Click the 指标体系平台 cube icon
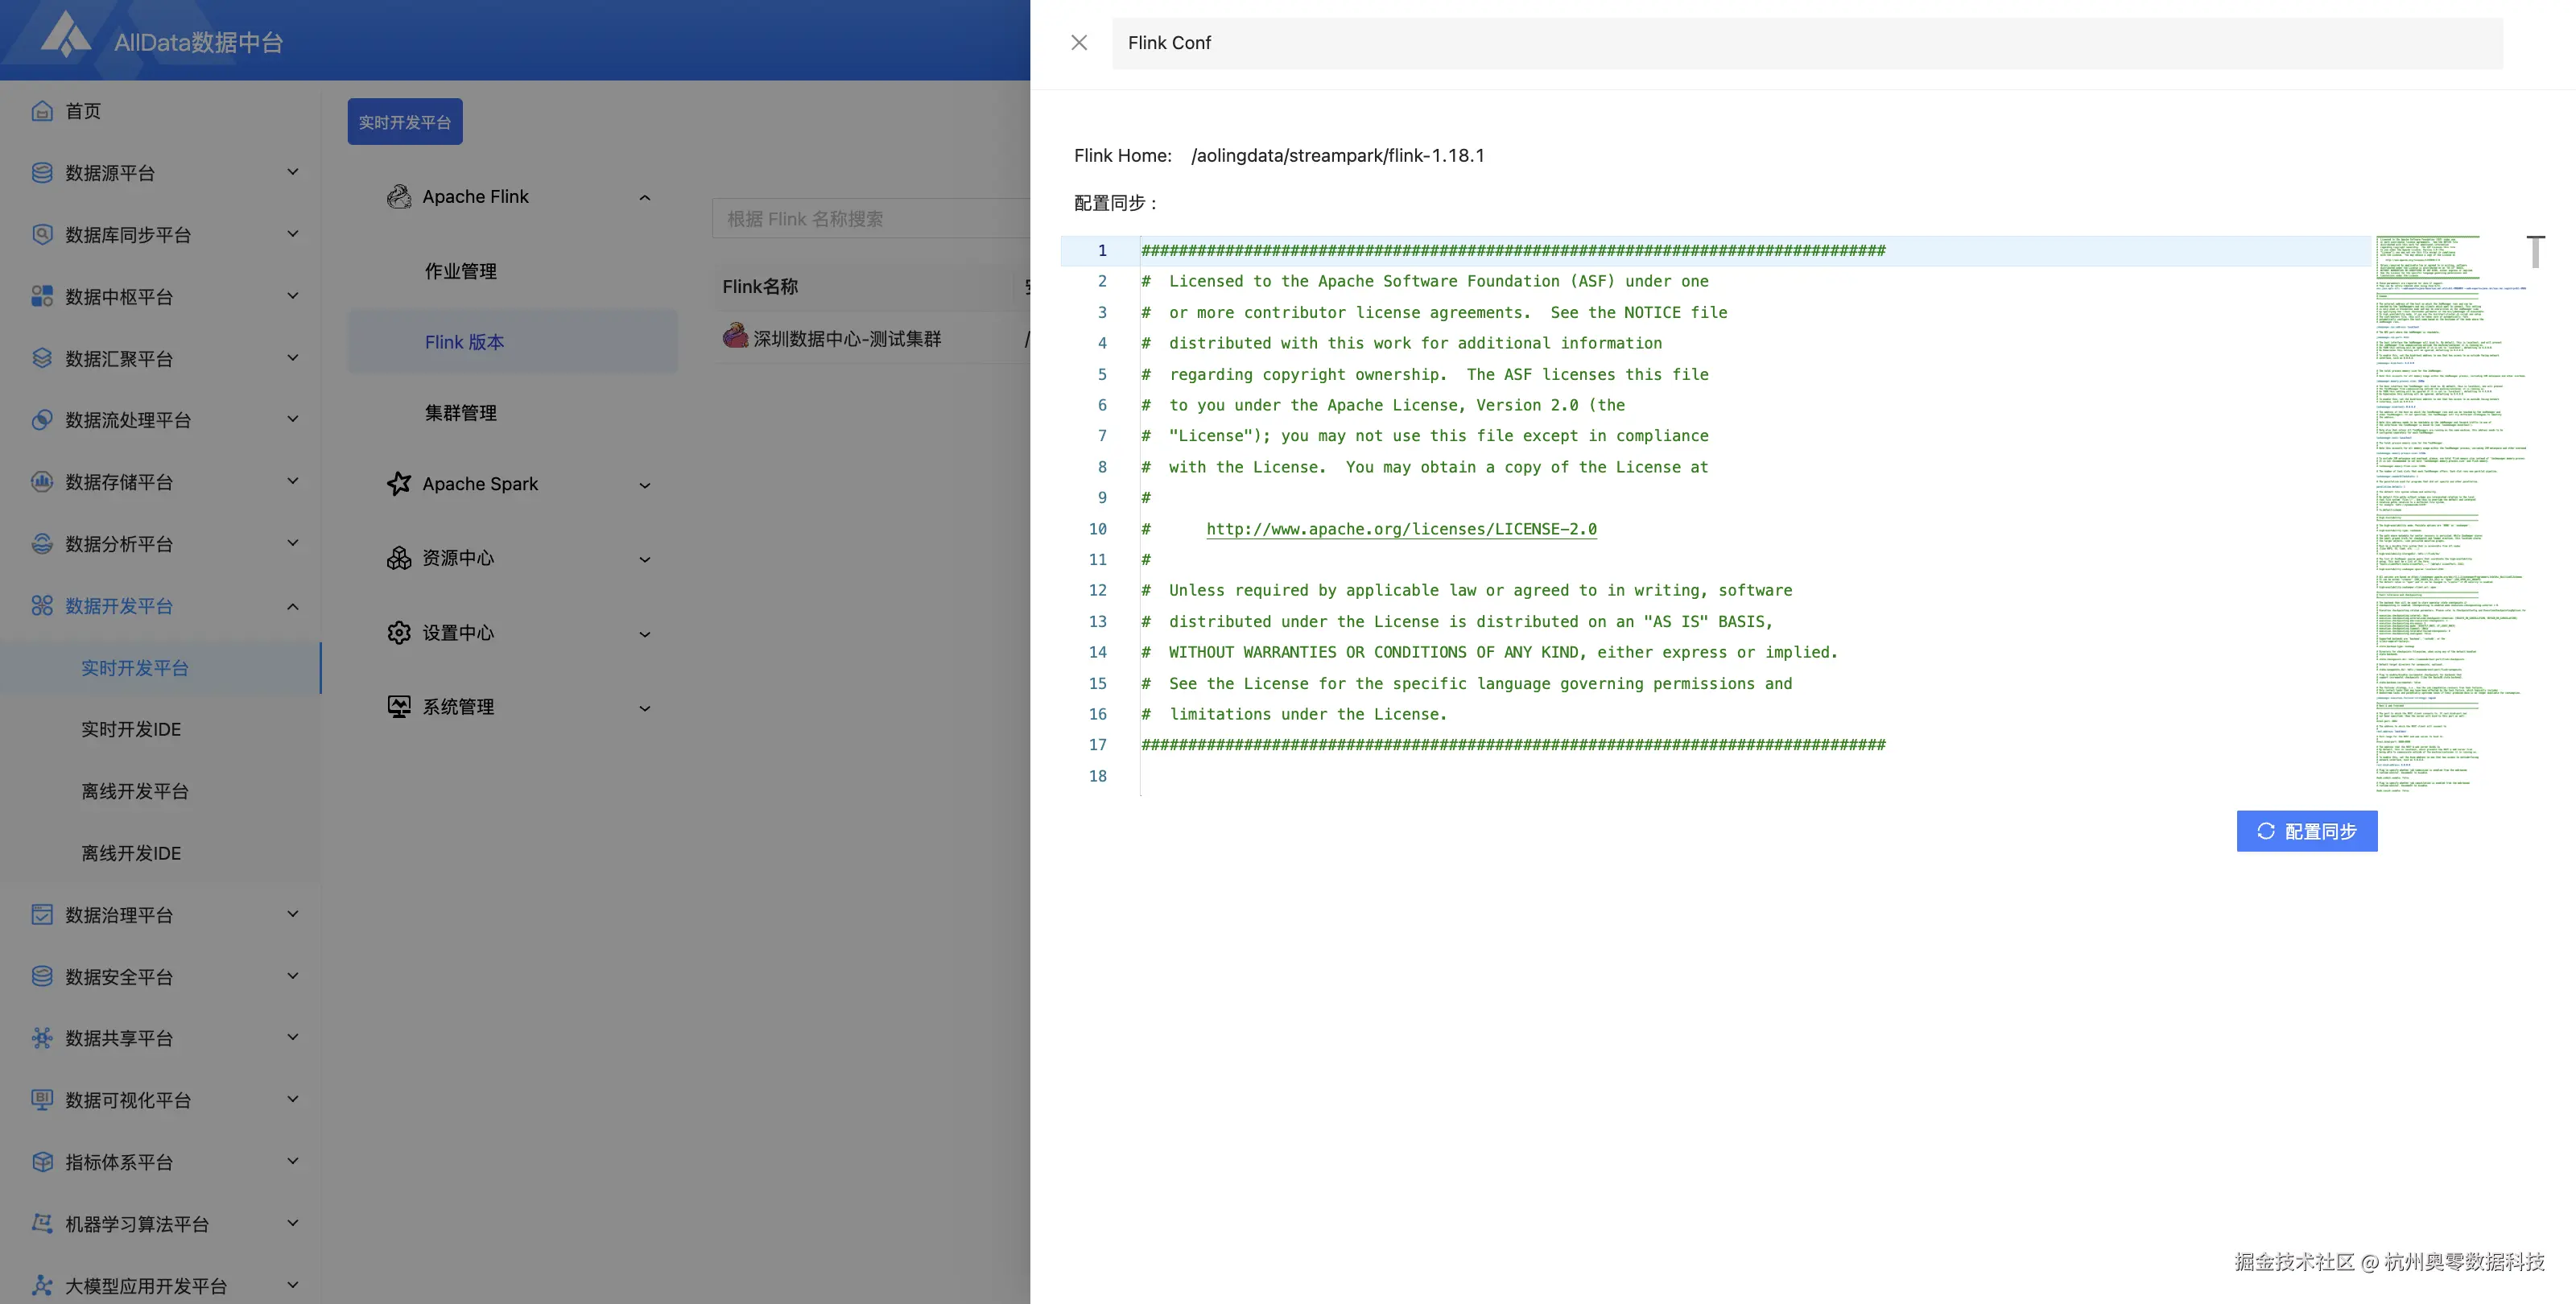Screen dimensions: 2576x1304 42,1162
